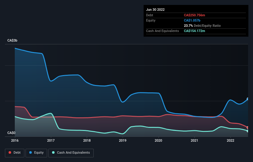This screenshot has height=162, width=253.
Task: Click the 23.7% Debt/Equity Ratio text
Action: tap(202, 26)
